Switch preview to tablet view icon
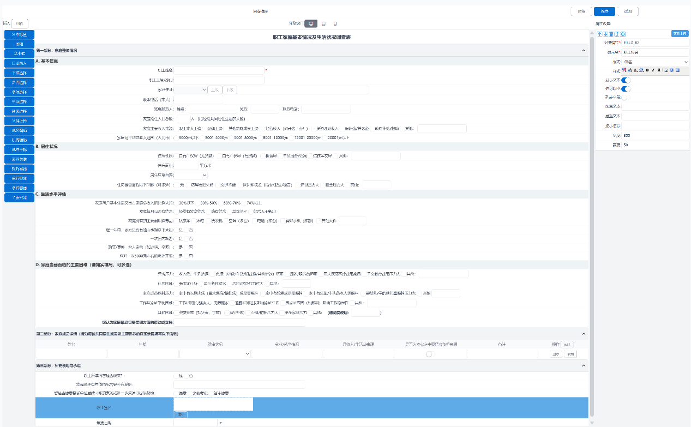 (323, 23)
